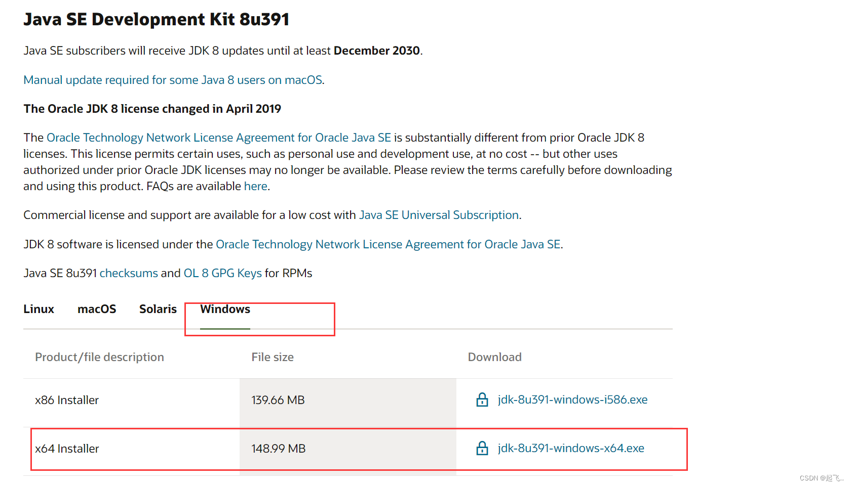
Task: Select the Windows tab
Action: tap(225, 309)
